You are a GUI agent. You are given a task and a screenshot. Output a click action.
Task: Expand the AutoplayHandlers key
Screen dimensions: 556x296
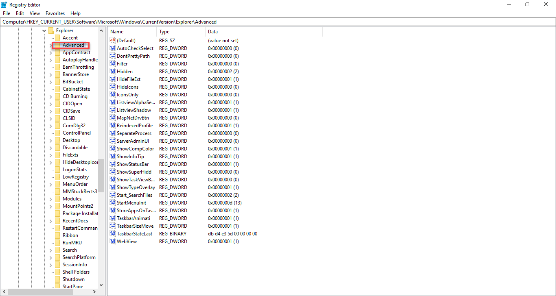tap(50, 60)
